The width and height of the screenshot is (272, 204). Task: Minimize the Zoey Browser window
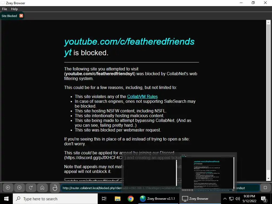point(241,3)
